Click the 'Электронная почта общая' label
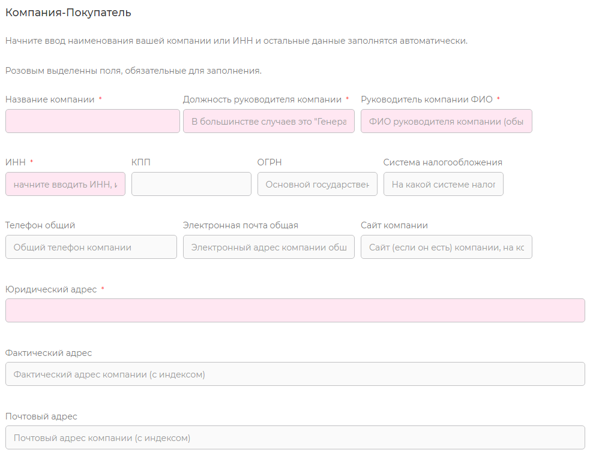The image size is (593, 459). pyautogui.click(x=241, y=225)
